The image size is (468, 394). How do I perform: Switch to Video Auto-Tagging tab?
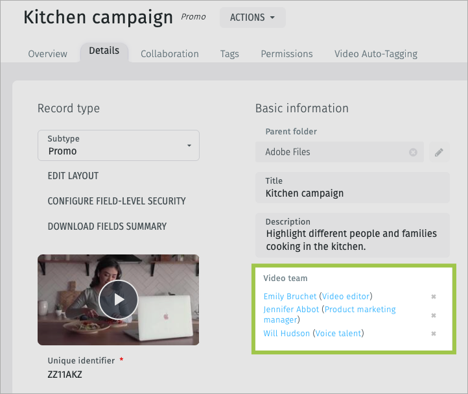[x=376, y=54]
